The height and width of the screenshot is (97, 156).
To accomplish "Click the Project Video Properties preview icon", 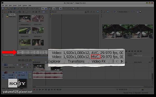I will [x=104, y=12].
